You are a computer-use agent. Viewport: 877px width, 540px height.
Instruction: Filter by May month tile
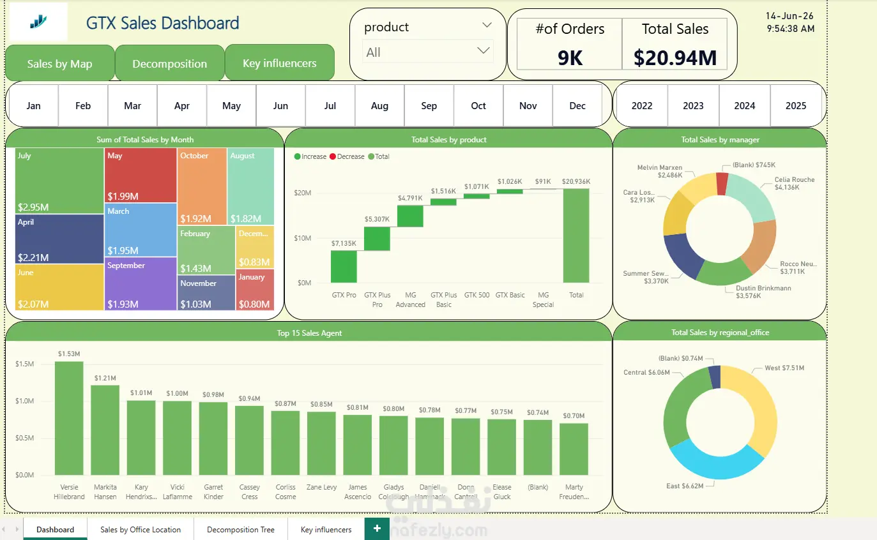[231, 105]
